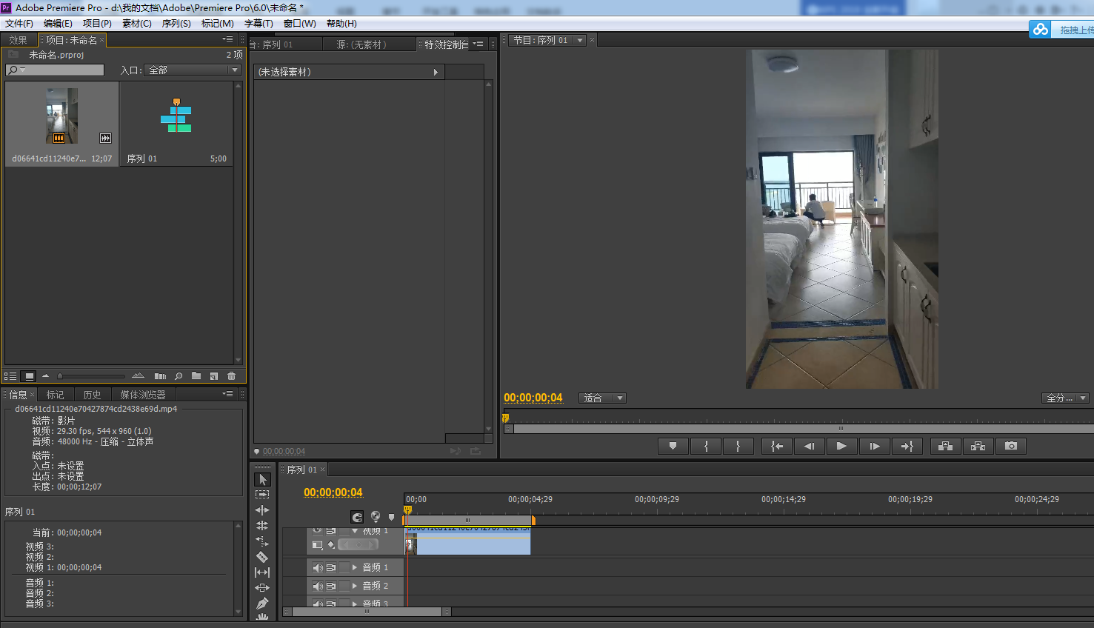Select the Razor tool in the tools panel
The height and width of the screenshot is (628, 1094).
point(262,557)
